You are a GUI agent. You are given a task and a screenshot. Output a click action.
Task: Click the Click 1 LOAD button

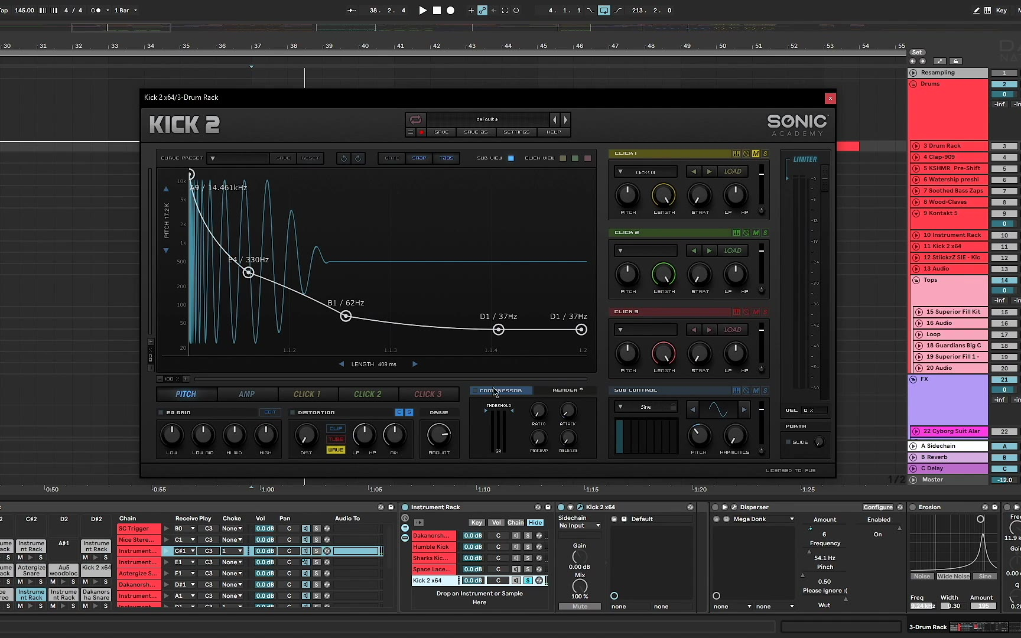[x=733, y=171]
